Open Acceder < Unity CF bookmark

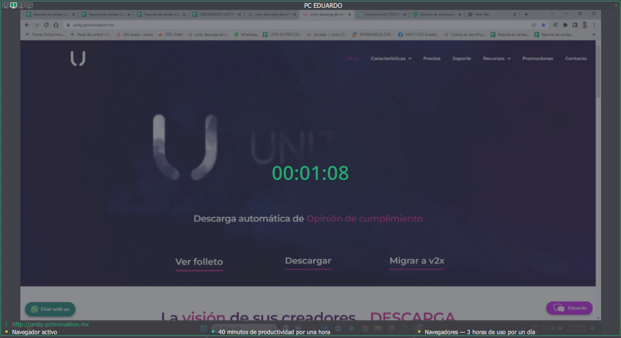[327, 34]
